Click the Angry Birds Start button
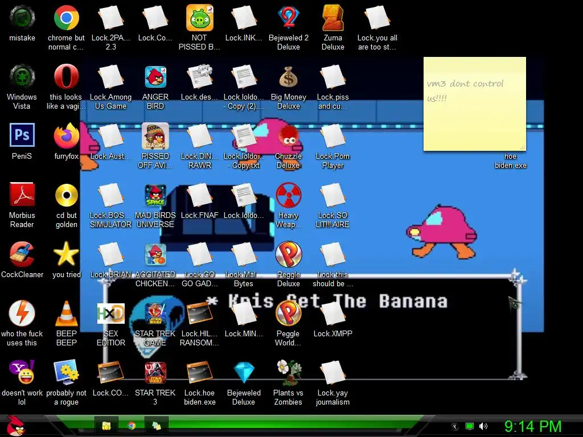 click(15, 426)
